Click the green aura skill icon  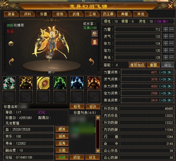click(x=60, y=83)
